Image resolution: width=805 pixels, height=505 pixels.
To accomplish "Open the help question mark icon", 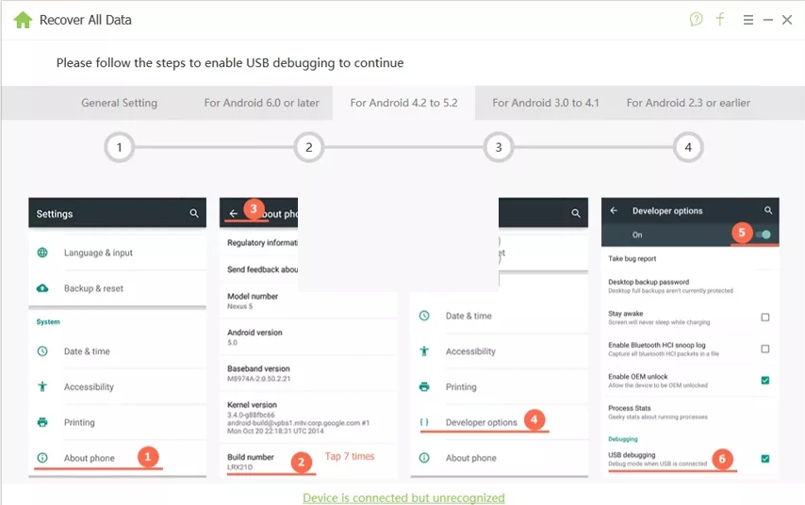I will (697, 20).
